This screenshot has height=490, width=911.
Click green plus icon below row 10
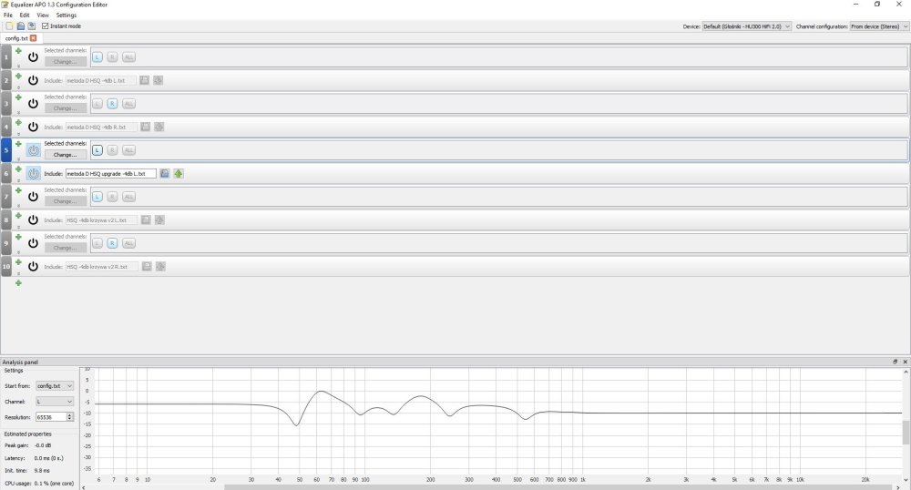[18, 283]
